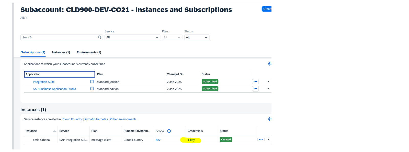Image resolution: width=409 pixels, height=152 pixels.
Task: Click the All: 4 count text
Action: (24, 18)
